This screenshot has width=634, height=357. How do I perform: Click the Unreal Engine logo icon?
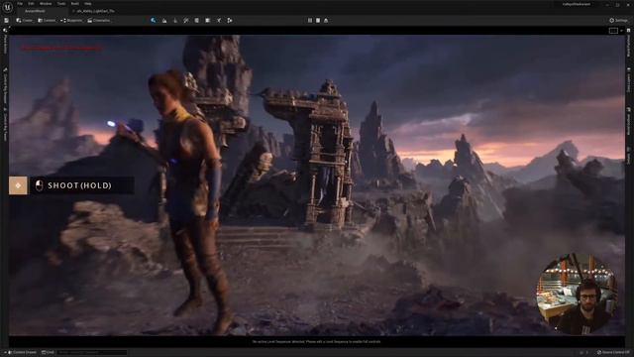tap(7, 7)
